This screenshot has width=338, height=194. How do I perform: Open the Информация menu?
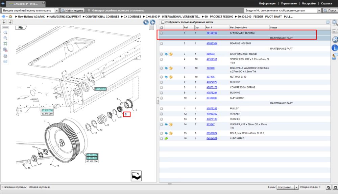(267, 3)
